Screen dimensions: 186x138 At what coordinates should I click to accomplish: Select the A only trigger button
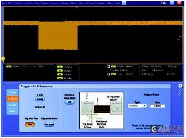tap(40, 99)
